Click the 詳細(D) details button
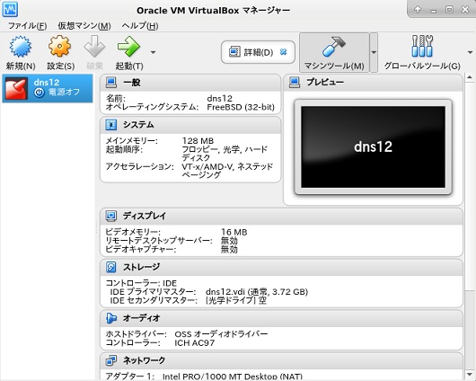The width and height of the screenshot is (476, 381). tap(258, 52)
